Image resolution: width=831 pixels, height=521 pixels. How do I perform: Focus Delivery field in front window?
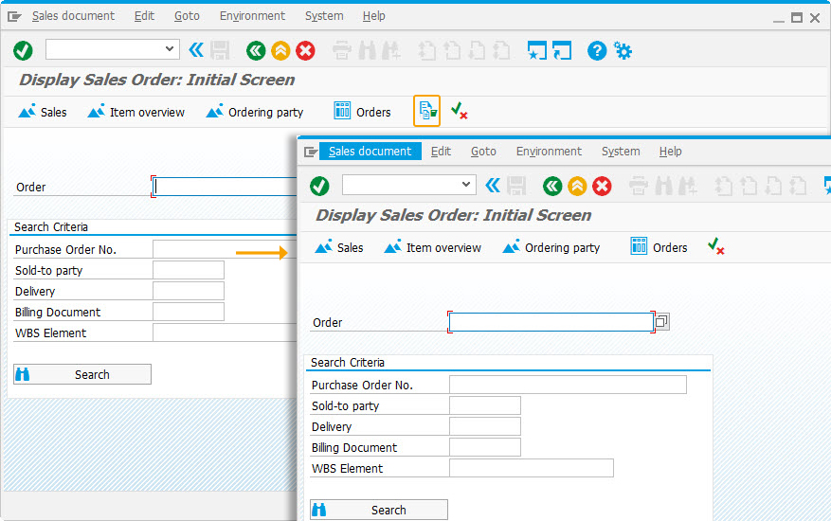coord(485,426)
